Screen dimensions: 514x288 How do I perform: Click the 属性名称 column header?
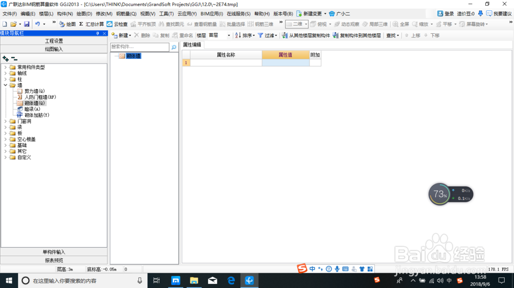point(226,55)
